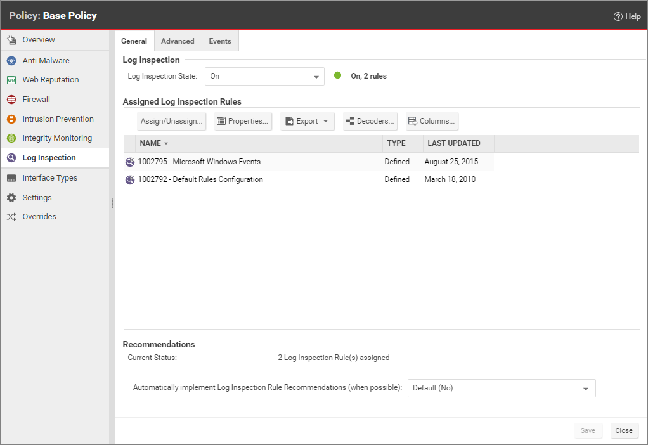Open the Log Inspection State dropdown
Screen dimensions: 648x445
264,76
